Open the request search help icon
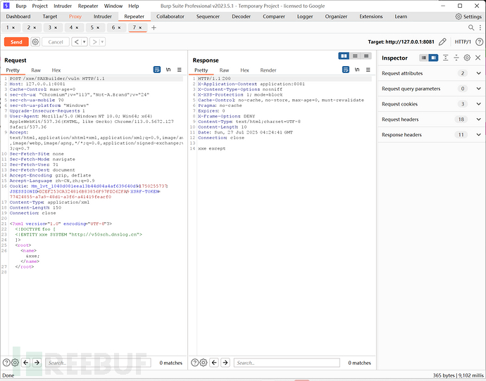The width and height of the screenshot is (486, 381). (x=6, y=363)
